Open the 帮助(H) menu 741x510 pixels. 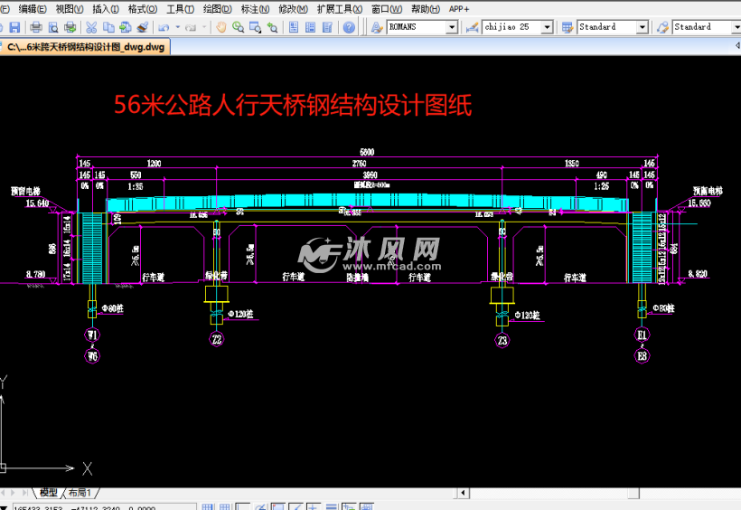point(426,9)
